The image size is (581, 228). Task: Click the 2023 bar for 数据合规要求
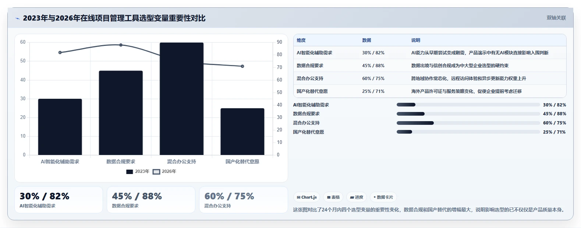point(121,113)
